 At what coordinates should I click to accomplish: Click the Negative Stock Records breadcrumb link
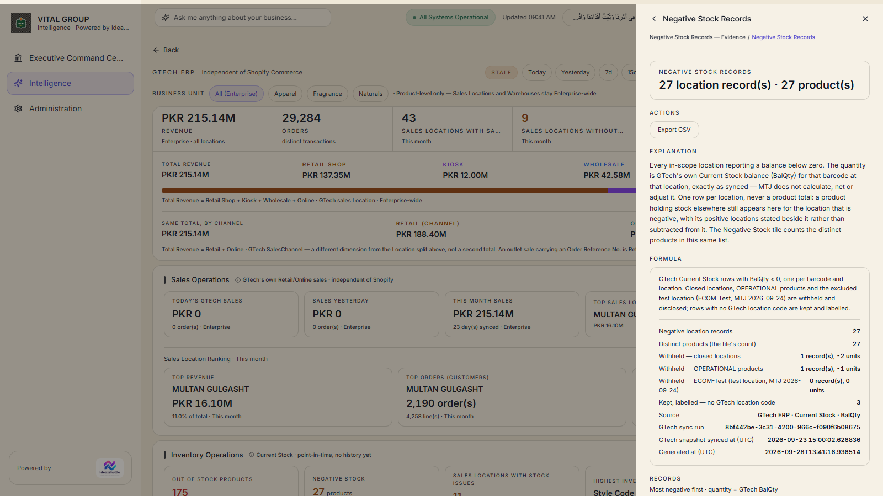[x=783, y=37]
